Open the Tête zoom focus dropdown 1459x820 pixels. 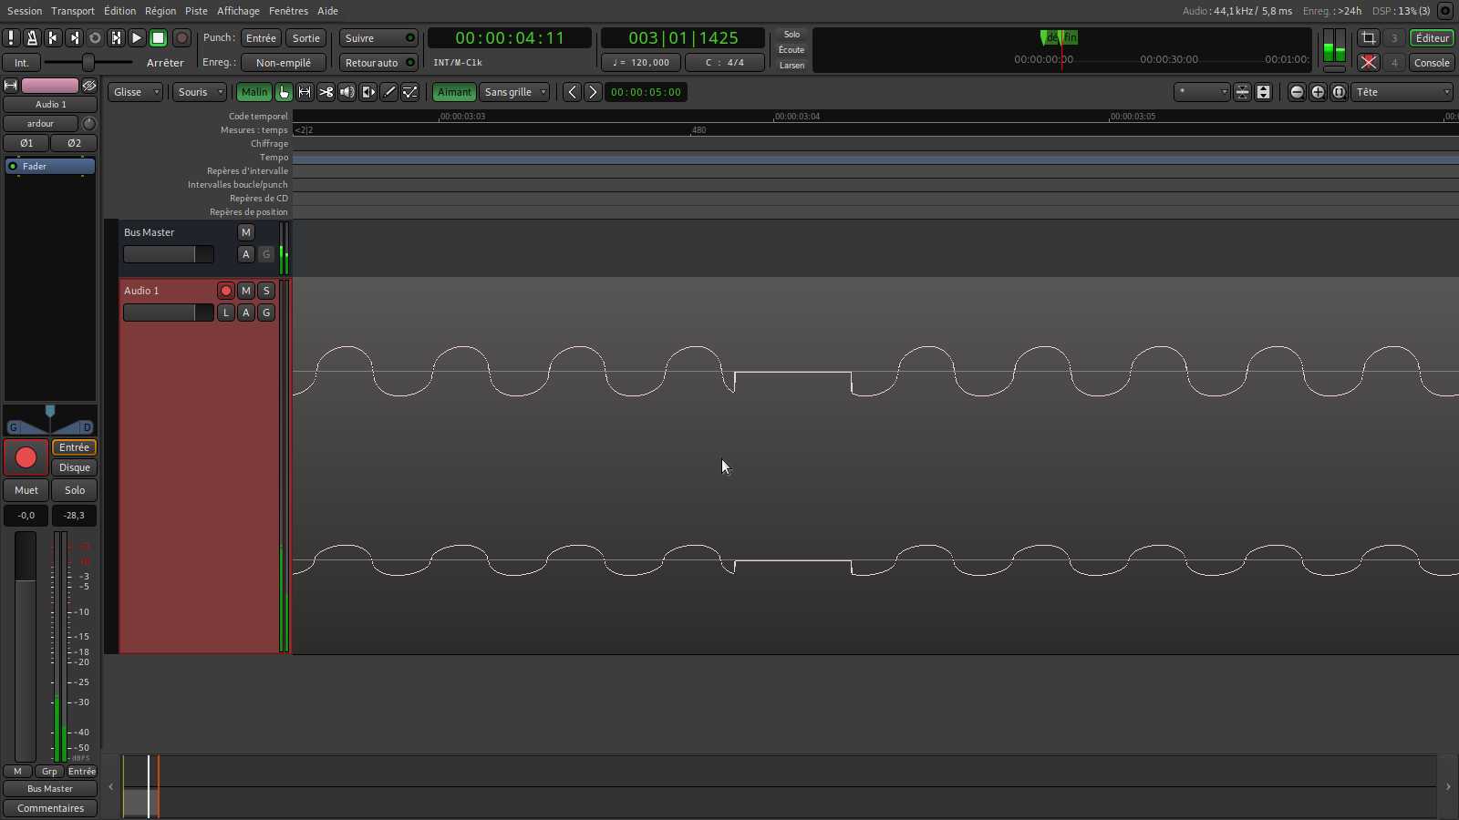click(1402, 92)
